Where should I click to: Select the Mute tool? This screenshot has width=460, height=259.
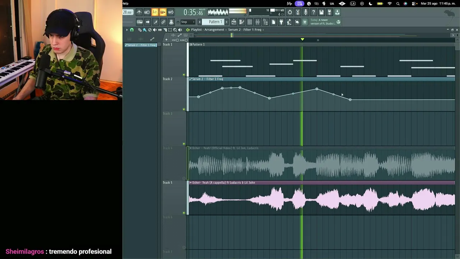coord(155,30)
